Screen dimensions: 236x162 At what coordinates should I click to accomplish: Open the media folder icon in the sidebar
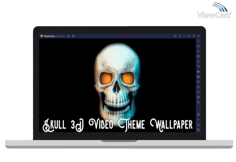[x=198, y=87]
